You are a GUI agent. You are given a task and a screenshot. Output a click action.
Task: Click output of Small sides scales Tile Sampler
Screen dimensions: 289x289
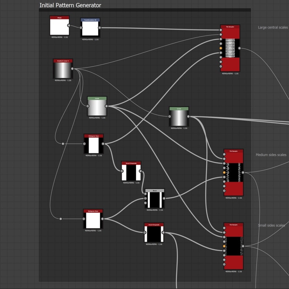point(243,246)
